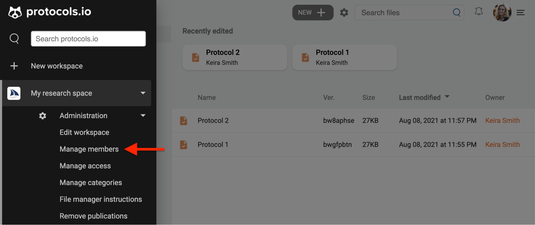Open notifications via the bell icon
The width and height of the screenshot is (535, 225).
click(479, 12)
